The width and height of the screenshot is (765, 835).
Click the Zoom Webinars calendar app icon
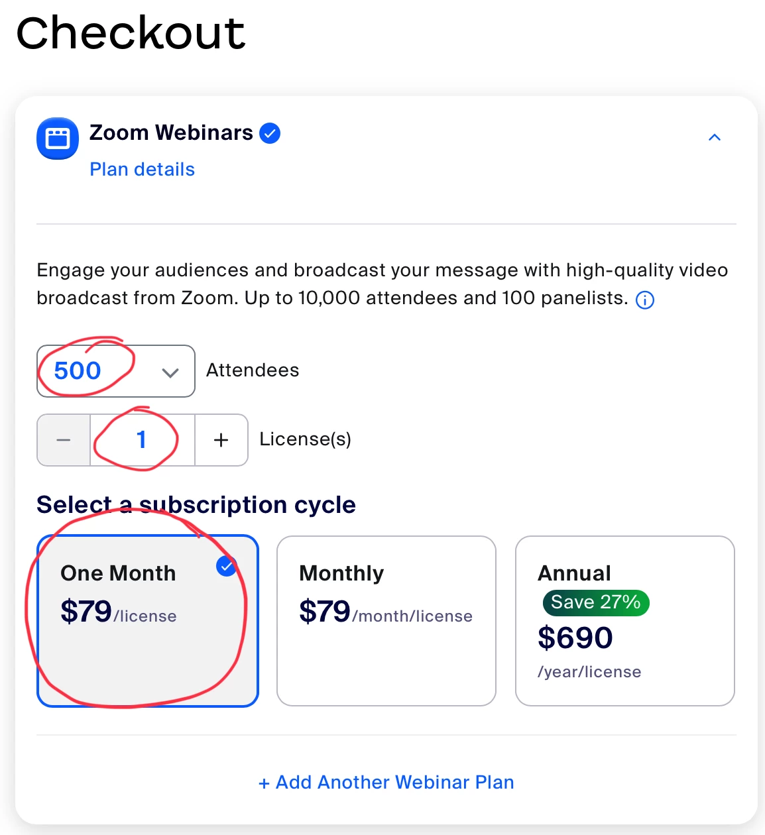pos(58,139)
